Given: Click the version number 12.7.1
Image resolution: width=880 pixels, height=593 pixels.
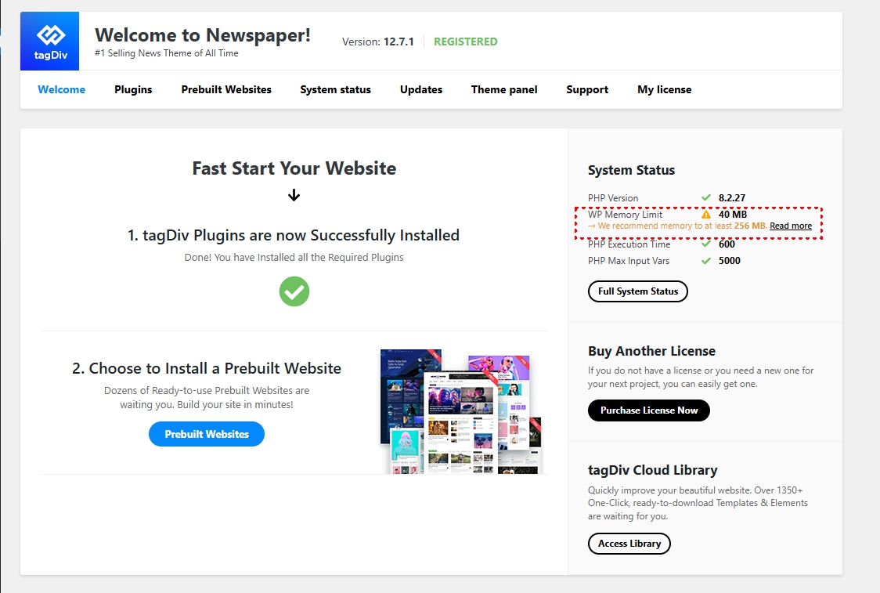Looking at the screenshot, I should click(399, 42).
